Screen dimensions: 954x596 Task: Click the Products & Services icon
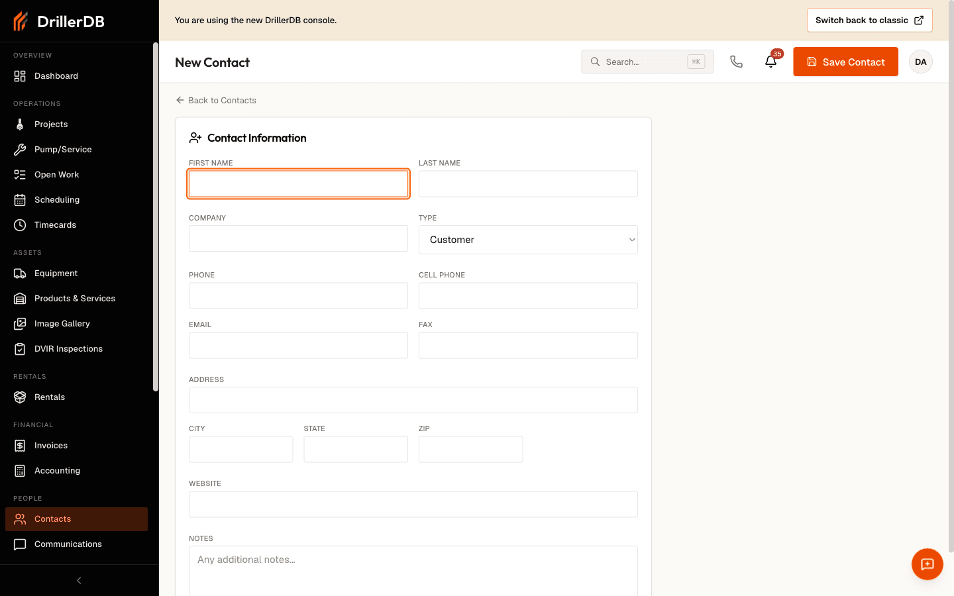point(20,299)
